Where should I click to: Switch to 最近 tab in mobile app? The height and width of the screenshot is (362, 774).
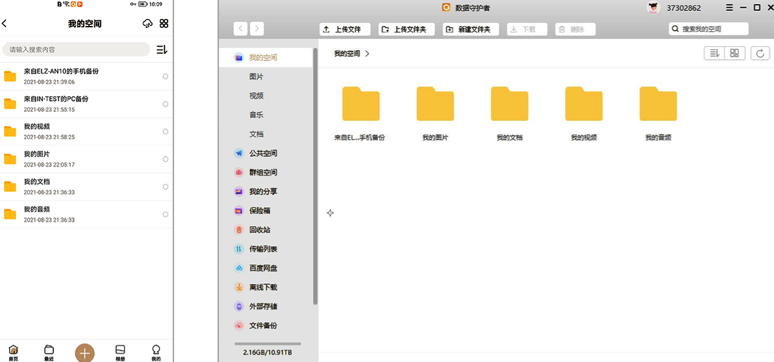pos(49,353)
